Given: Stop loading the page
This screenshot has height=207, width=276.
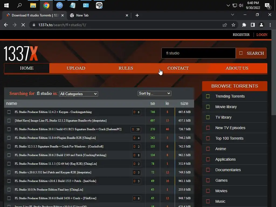Looking at the screenshot, I should (23, 25).
